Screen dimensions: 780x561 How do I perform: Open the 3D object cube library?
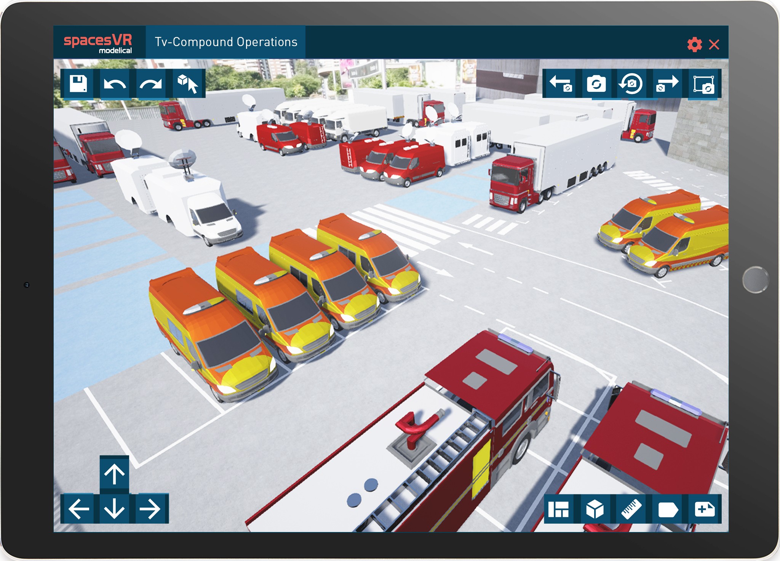pos(595,509)
